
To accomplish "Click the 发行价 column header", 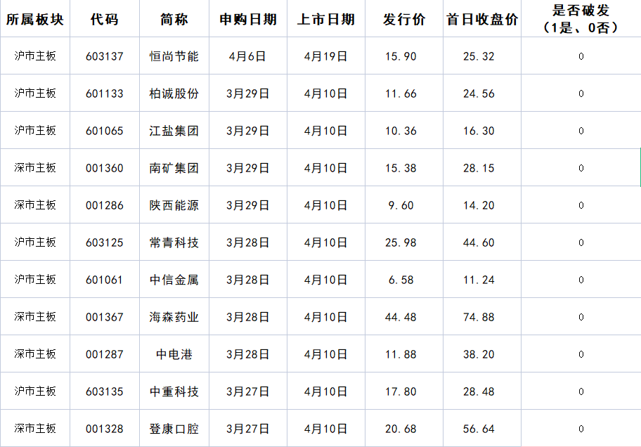I will [404, 20].
